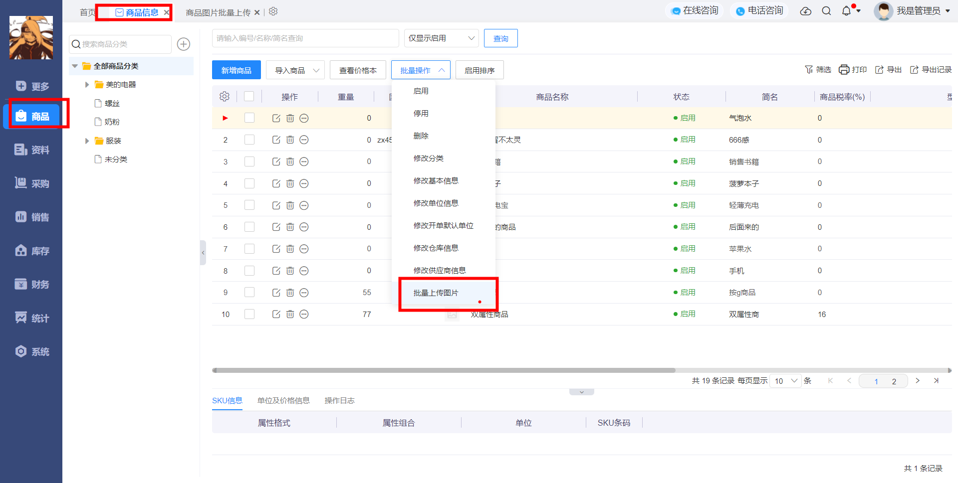Viewport: 958px width, 483px height.
Task: Open the 销售 sidebar module
Action: 32,217
